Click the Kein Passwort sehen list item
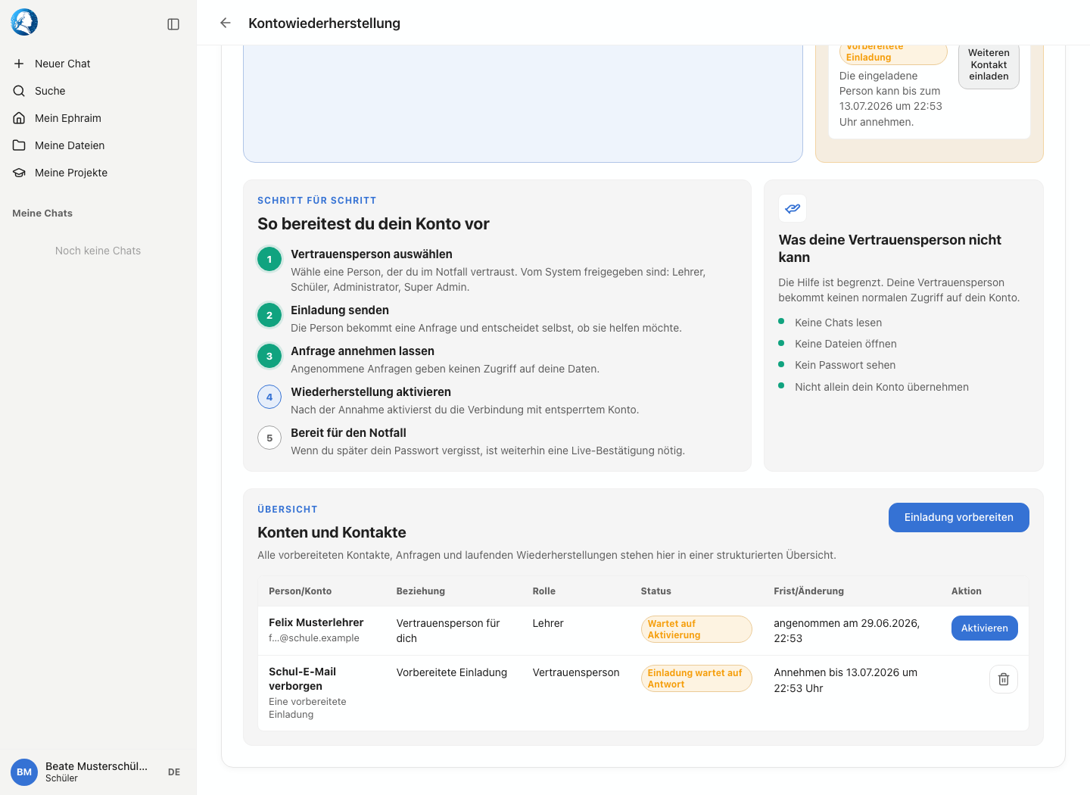The width and height of the screenshot is (1090, 795). click(x=845, y=365)
